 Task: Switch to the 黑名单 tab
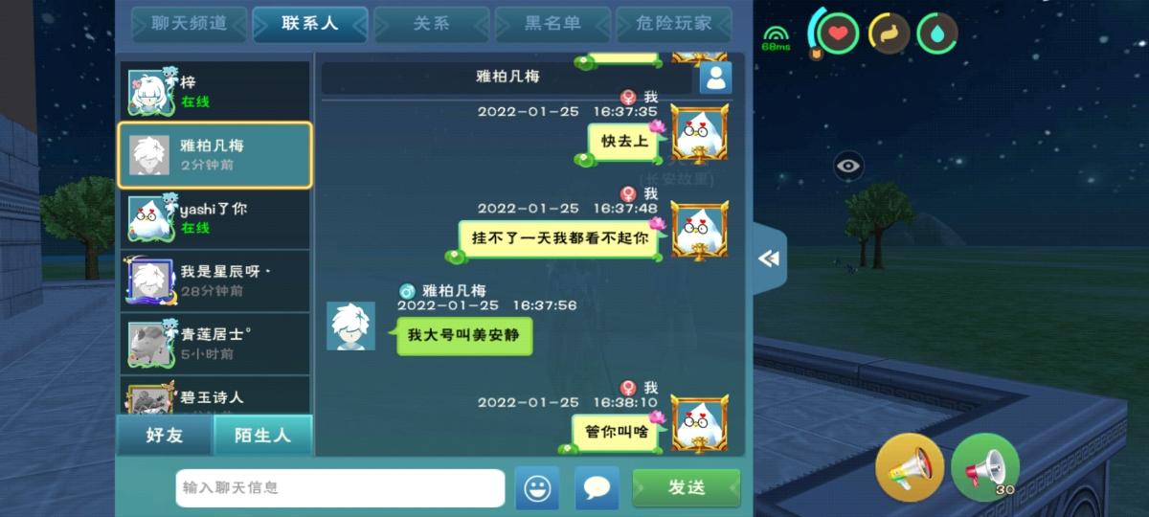(552, 24)
